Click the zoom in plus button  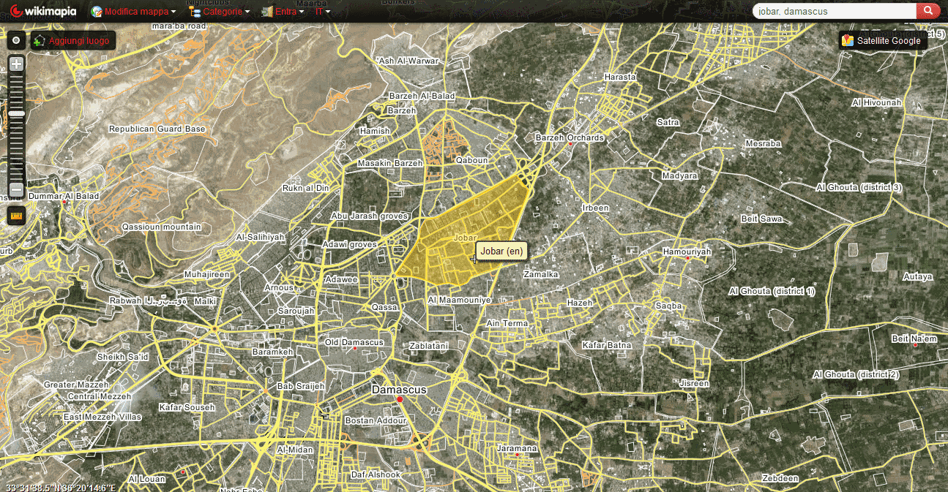[15, 64]
